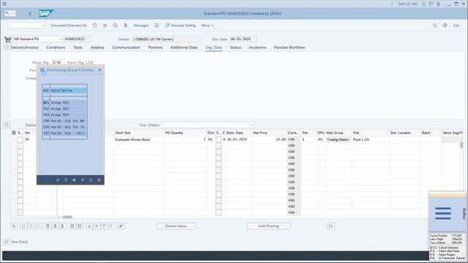Click the sort ascending icon in item toolbar
Viewport: 468px width, 263px height.
89,226
